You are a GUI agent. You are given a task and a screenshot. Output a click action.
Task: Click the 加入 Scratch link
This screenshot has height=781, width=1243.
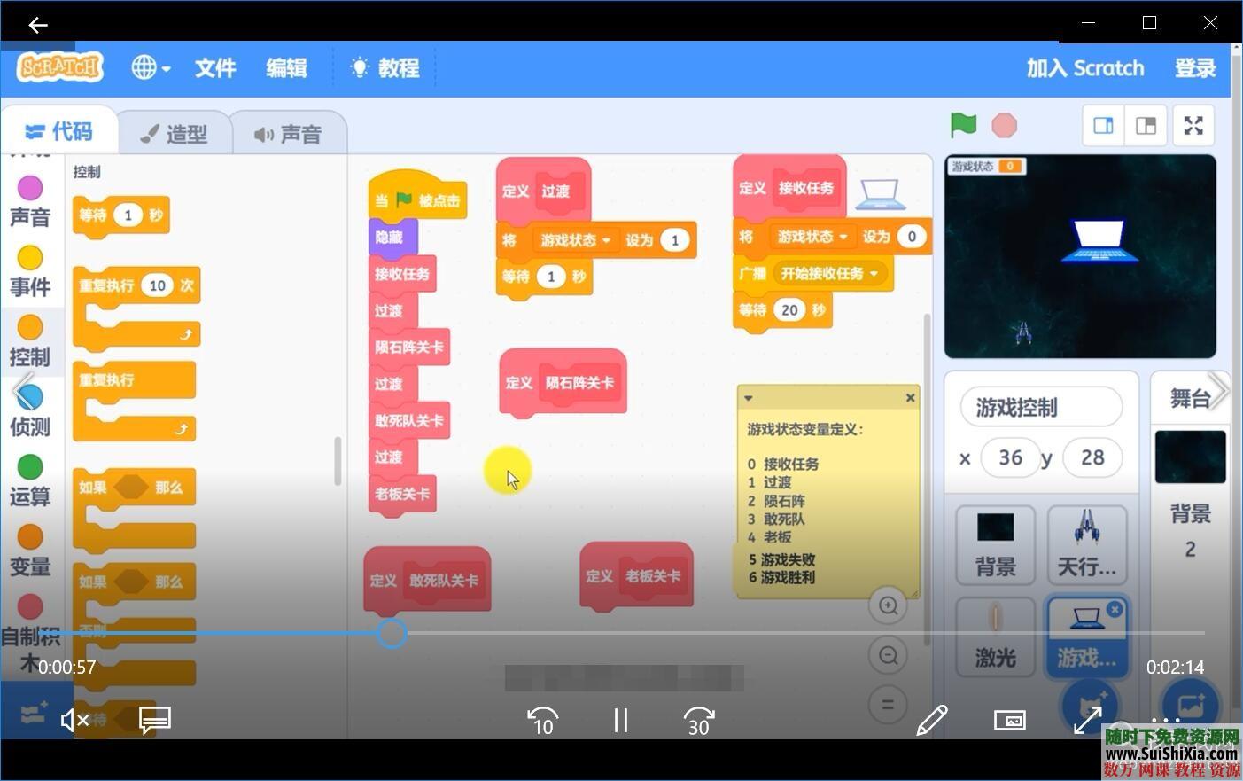click(x=1084, y=67)
